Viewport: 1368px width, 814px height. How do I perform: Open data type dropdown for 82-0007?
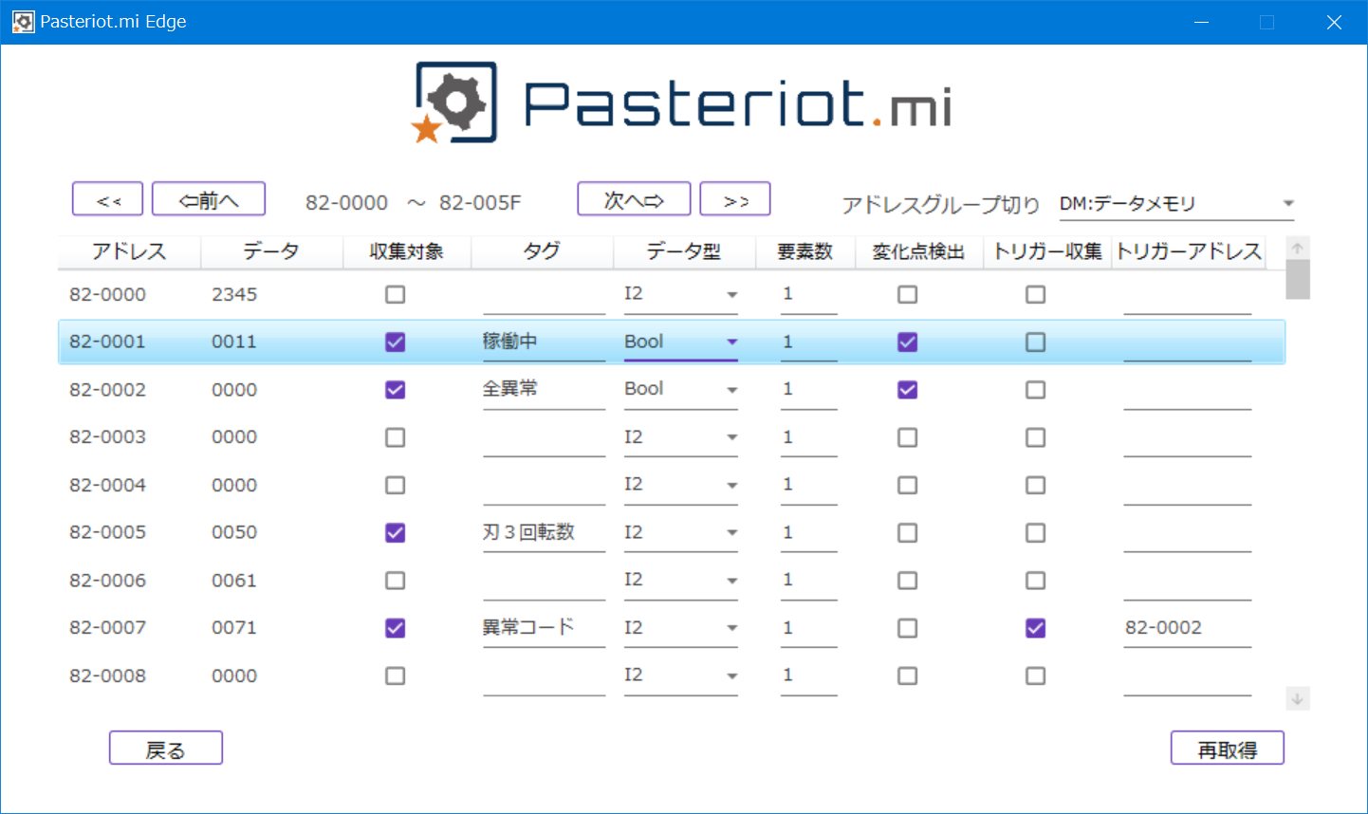coord(681,628)
